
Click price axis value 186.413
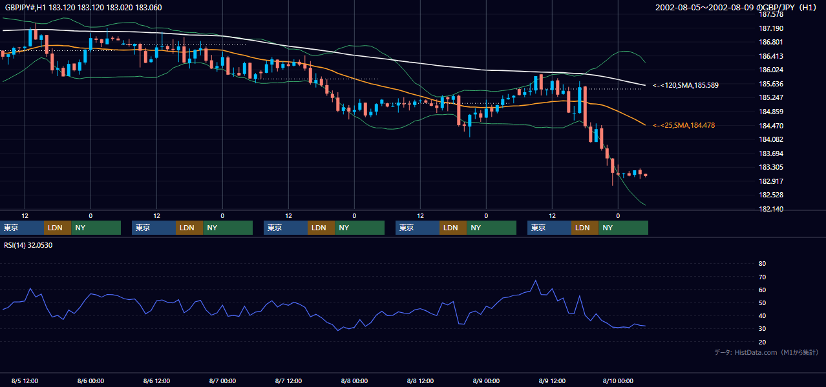coord(770,56)
